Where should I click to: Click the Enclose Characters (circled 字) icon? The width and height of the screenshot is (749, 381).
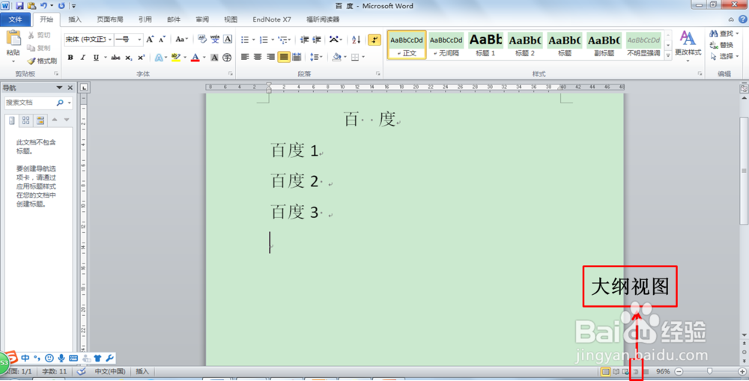pyautogui.click(x=228, y=58)
